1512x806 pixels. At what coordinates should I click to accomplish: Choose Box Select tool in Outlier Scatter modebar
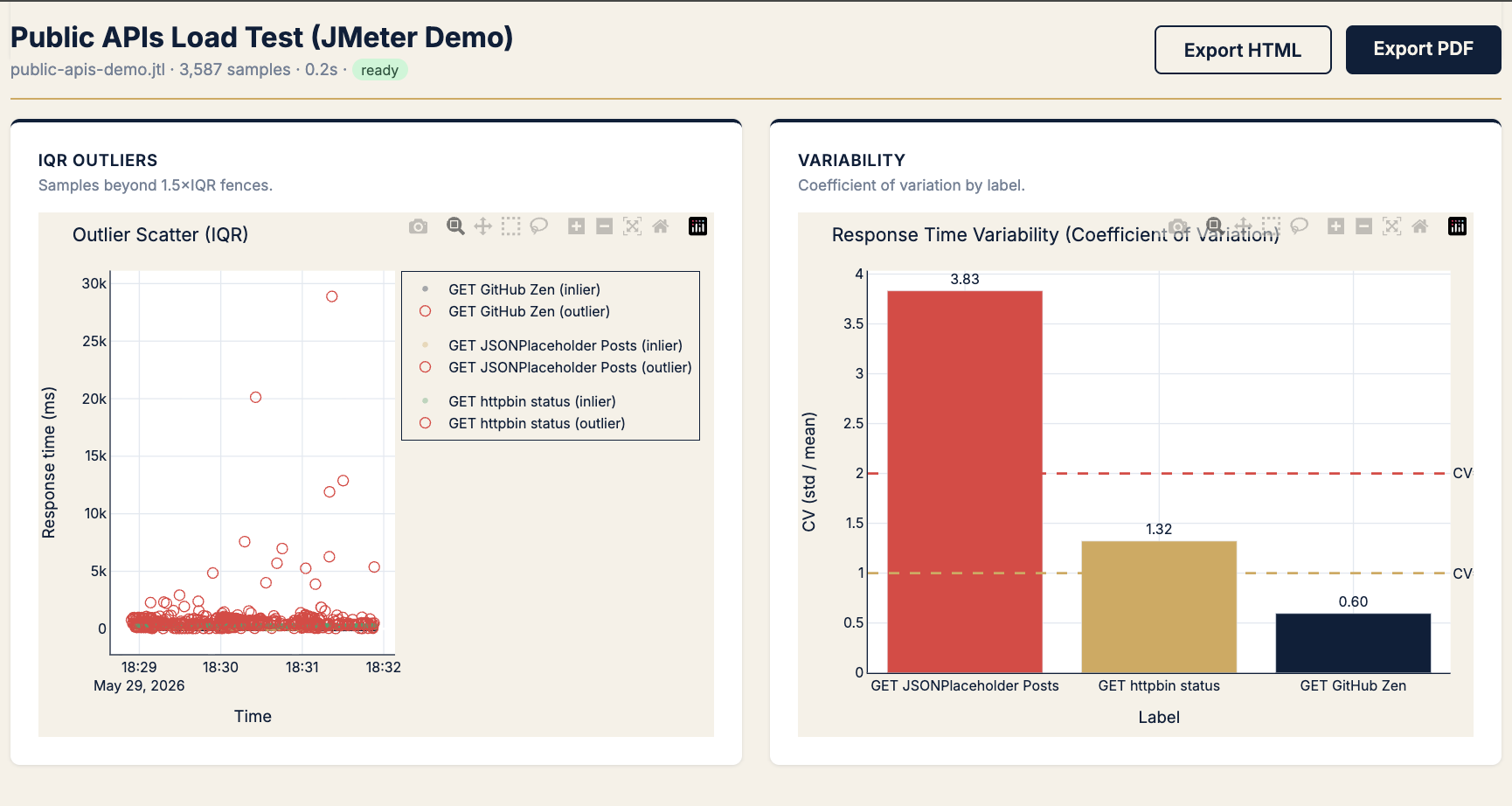(511, 226)
